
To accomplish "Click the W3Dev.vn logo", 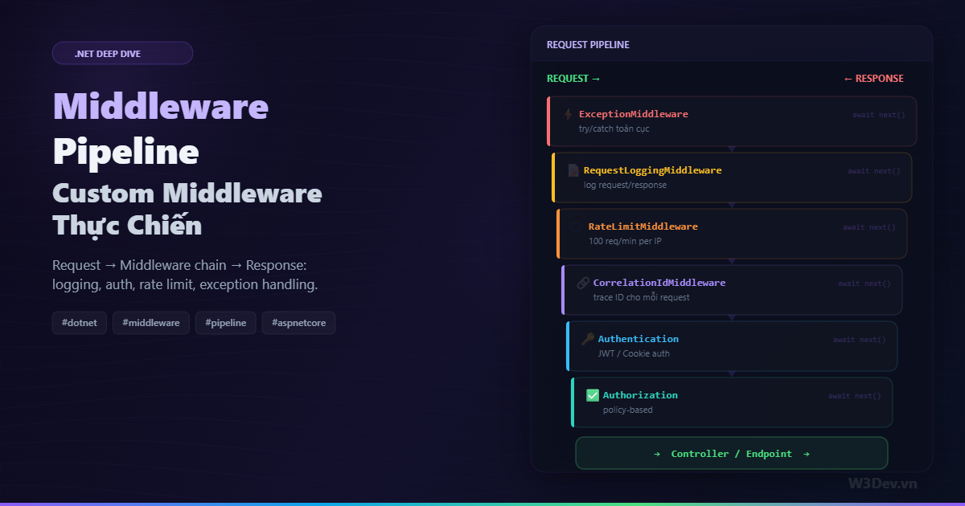I will coord(885,484).
